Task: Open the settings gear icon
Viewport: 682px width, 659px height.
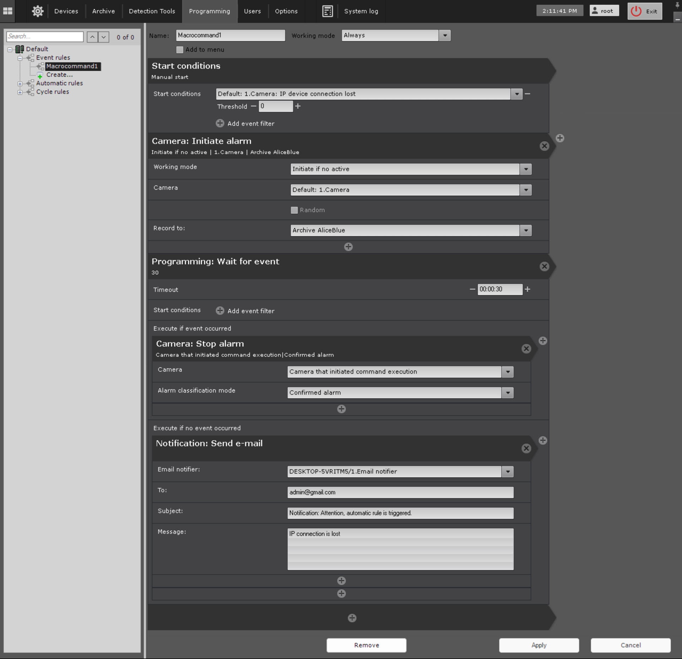Action: click(x=38, y=11)
